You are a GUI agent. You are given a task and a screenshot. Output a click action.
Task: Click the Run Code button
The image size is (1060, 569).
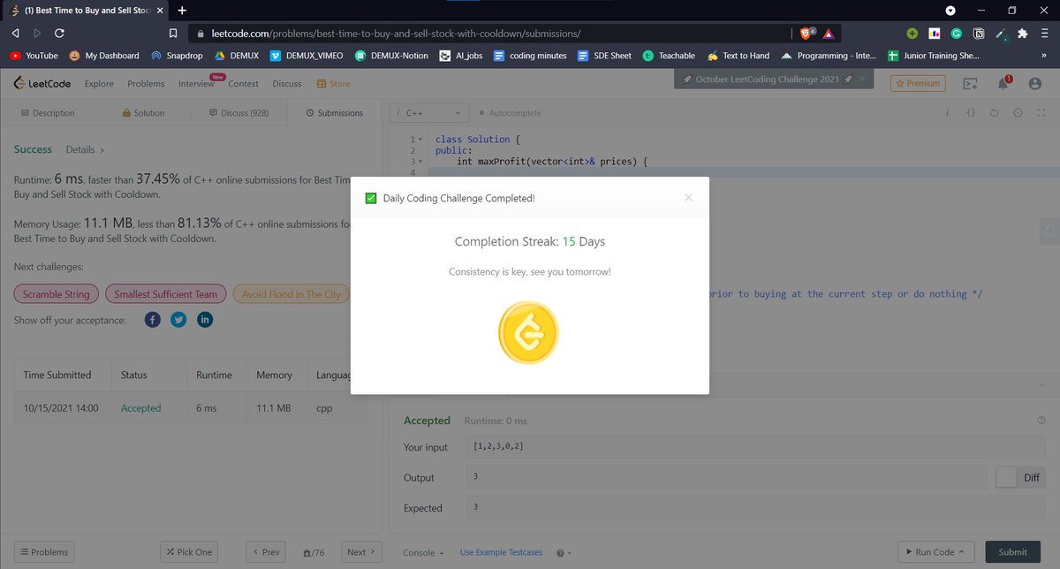tap(936, 552)
